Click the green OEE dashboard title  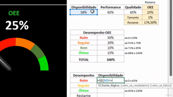(x=14, y=13)
